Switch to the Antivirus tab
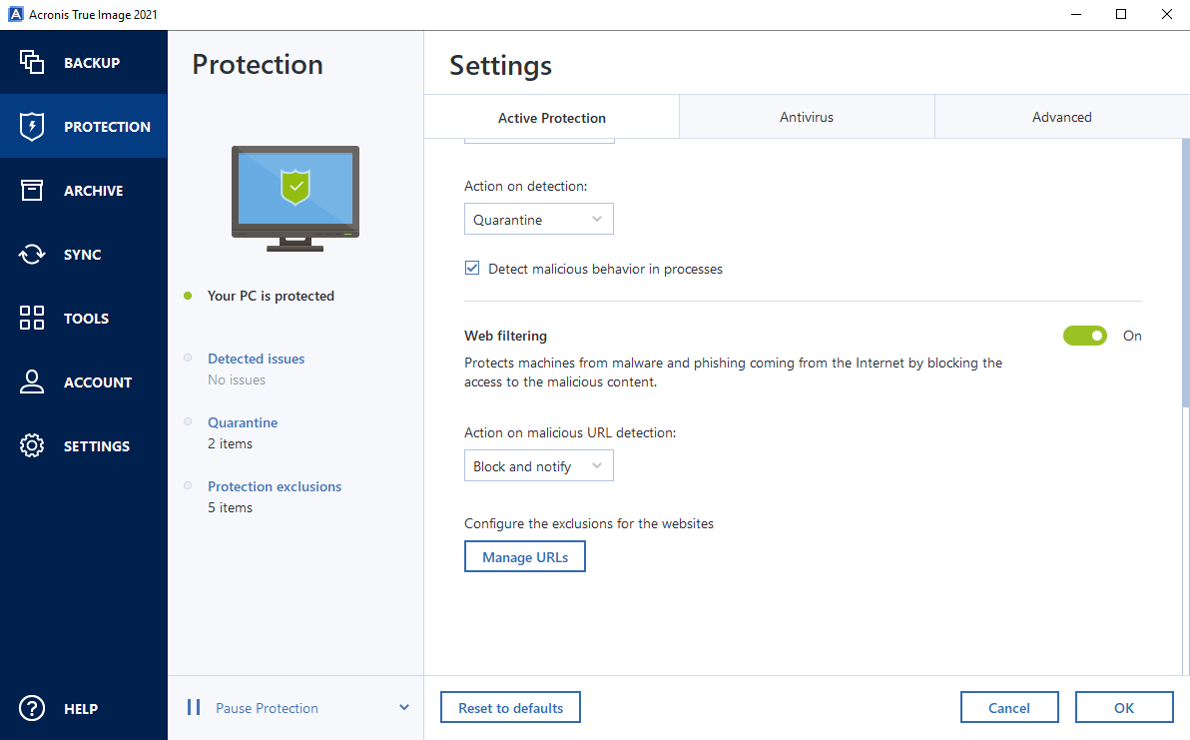 pyautogui.click(x=807, y=117)
